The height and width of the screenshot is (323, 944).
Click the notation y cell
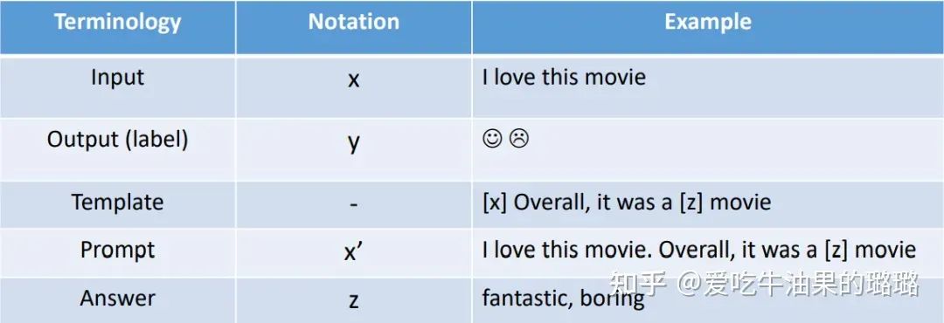[x=353, y=143]
